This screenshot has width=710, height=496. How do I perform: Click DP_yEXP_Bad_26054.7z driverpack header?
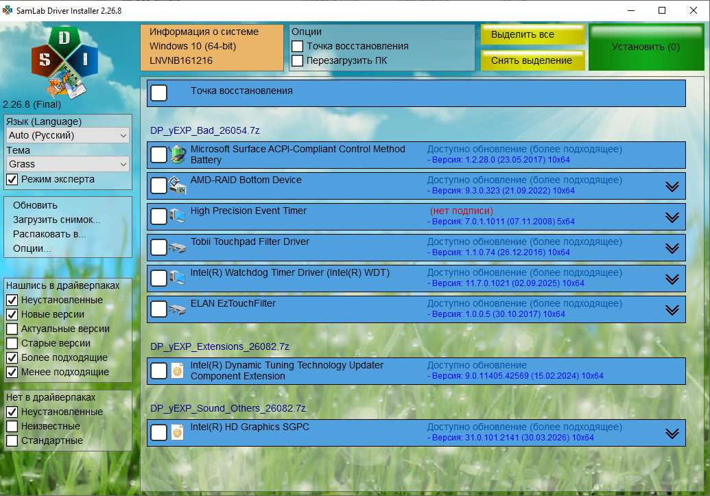coord(205,130)
